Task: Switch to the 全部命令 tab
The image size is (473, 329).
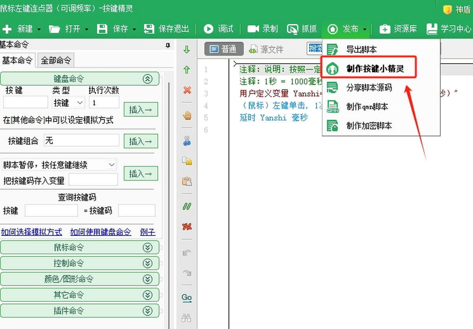Action: (x=56, y=61)
